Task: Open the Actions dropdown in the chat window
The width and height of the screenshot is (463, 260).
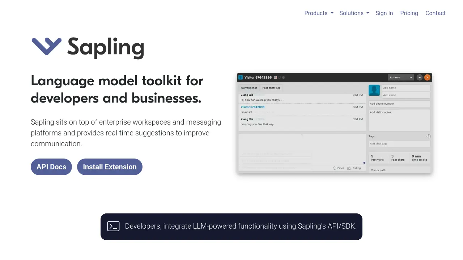Action: click(x=400, y=78)
